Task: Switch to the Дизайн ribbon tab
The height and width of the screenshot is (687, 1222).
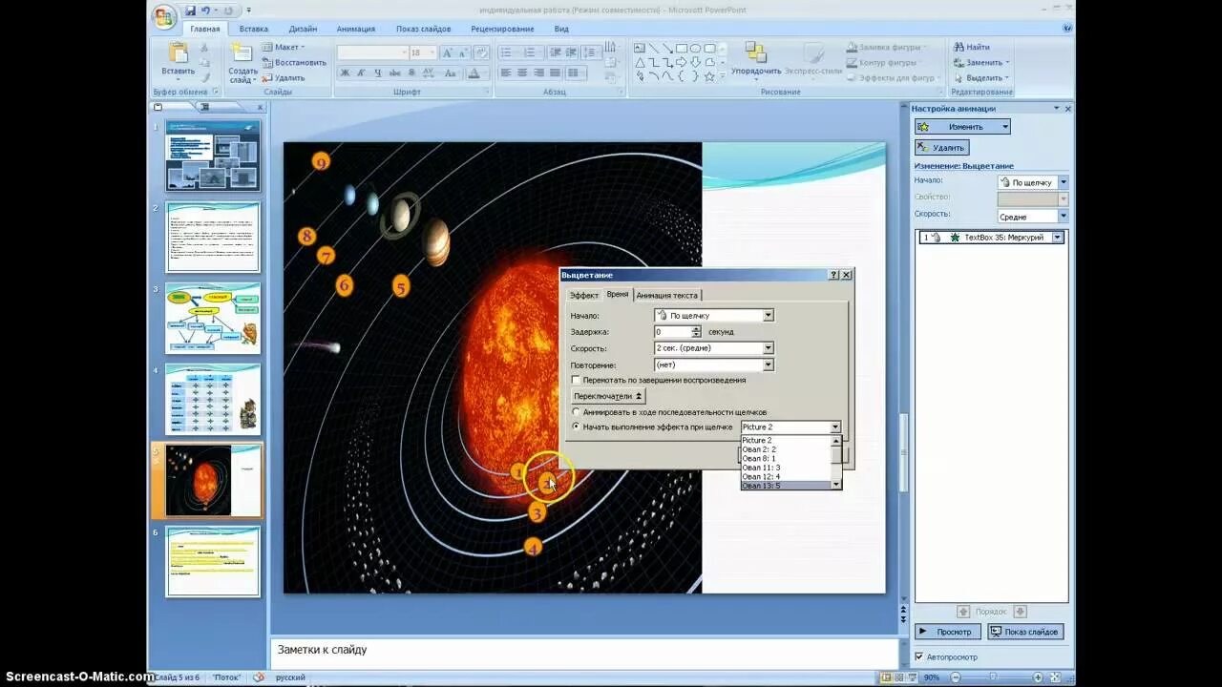Action: [303, 29]
